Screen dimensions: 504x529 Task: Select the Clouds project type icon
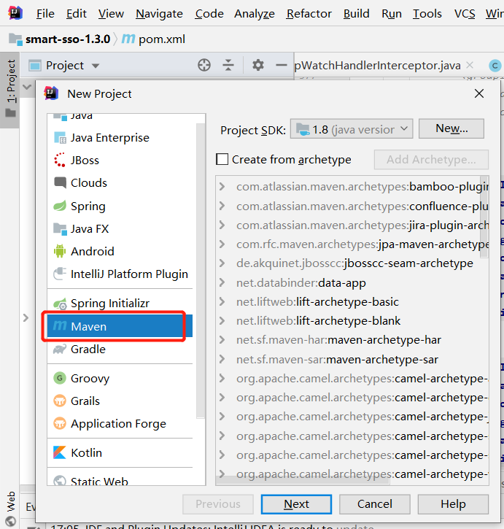coord(60,182)
